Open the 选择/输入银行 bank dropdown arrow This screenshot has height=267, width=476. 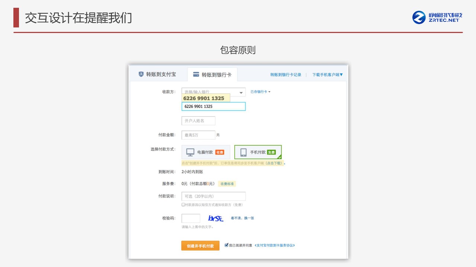(x=241, y=92)
